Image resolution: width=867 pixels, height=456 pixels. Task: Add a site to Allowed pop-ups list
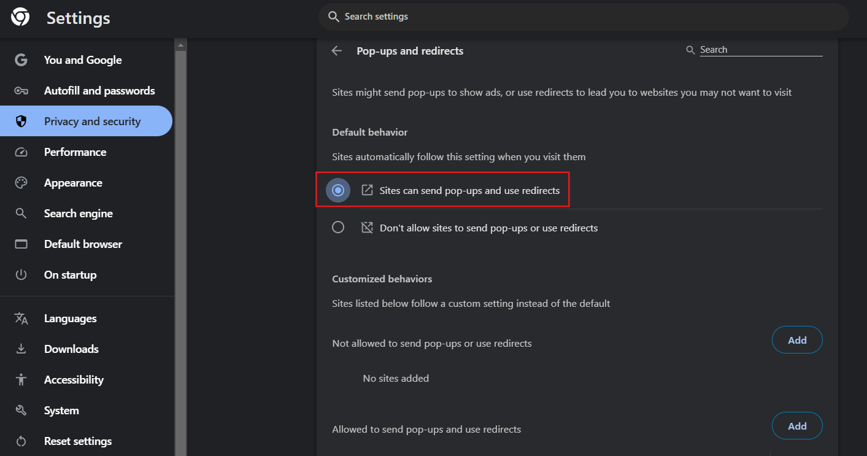pos(796,426)
